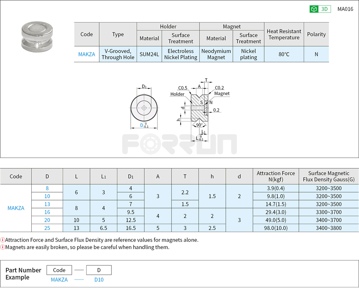This screenshot has width=359, height=288.
Task: Expand the Magnet column header group
Action: [x=232, y=26]
